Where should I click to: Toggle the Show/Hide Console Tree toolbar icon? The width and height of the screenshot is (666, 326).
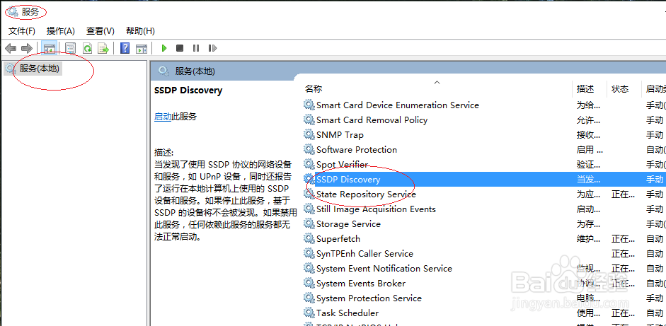50,48
